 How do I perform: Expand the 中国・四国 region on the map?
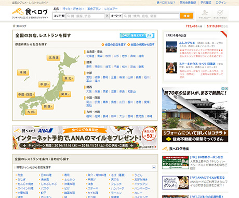tap(26, 95)
